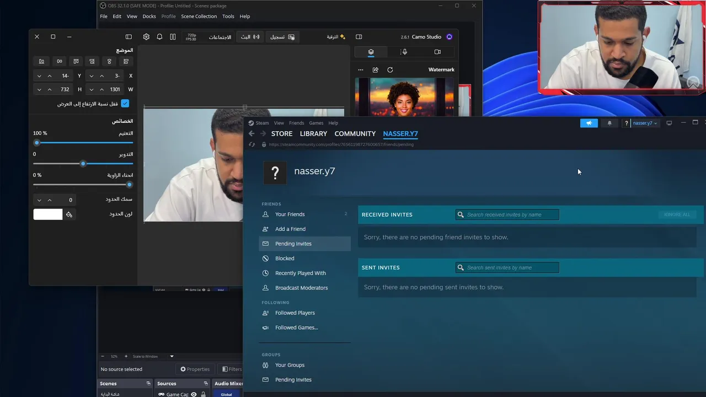Open Camo notifications bell
Viewport: 706px width, 397px height.
[159, 37]
